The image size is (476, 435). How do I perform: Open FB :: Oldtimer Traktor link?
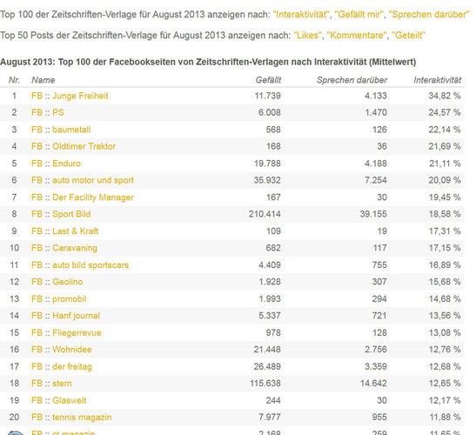pos(73,146)
